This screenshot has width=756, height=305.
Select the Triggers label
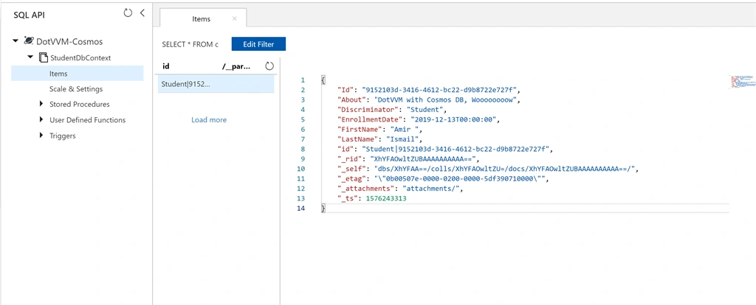click(x=62, y=136)
